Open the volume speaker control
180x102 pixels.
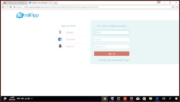(x=22, y=99)
